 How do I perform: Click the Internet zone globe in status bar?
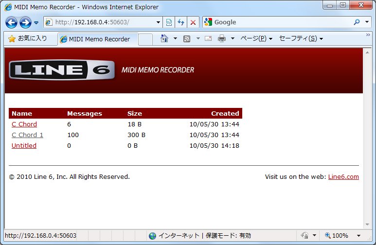(x=152, y=236)
